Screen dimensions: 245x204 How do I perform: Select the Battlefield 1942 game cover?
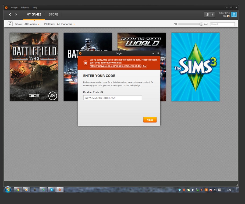pyautogui.click(x=34, y=67)
